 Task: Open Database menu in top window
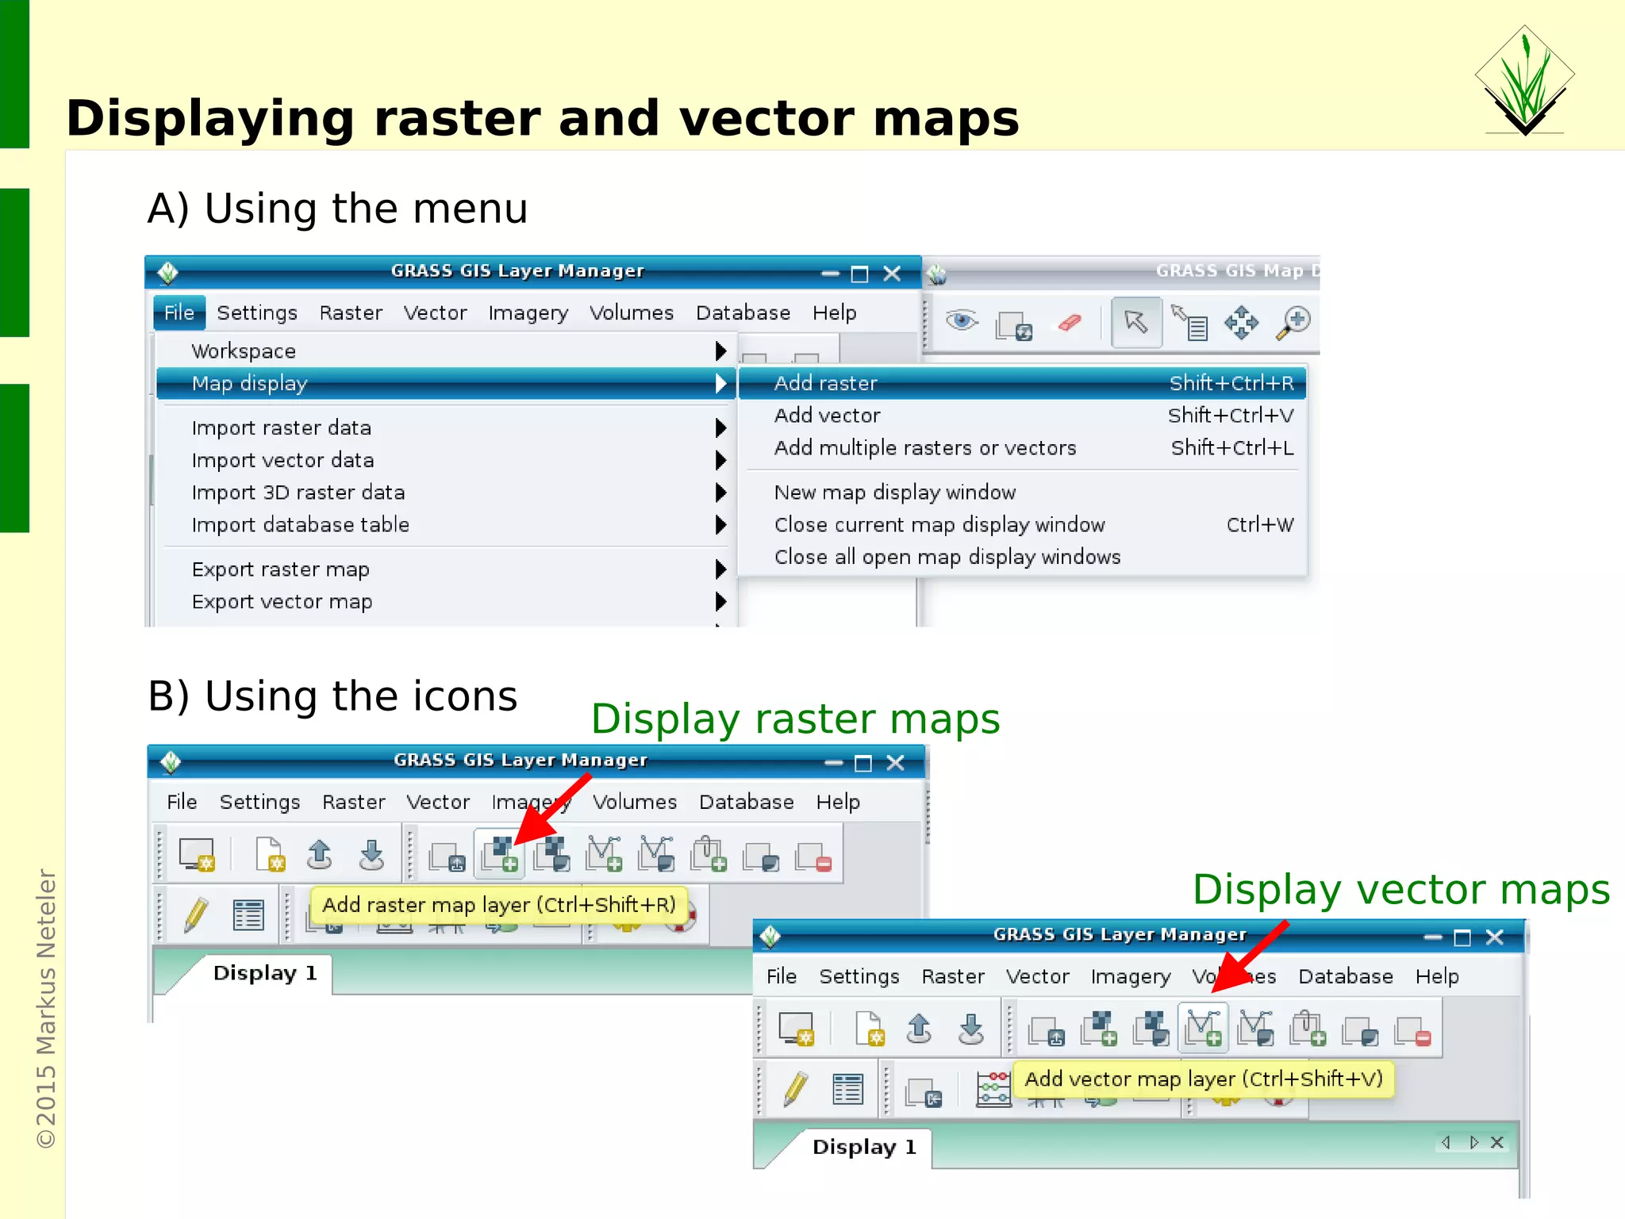[743, 312]
